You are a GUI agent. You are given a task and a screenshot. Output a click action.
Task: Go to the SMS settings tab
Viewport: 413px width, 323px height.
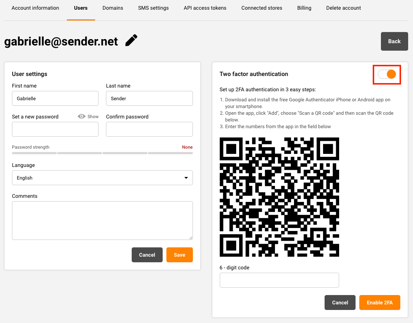pos(153,8)
